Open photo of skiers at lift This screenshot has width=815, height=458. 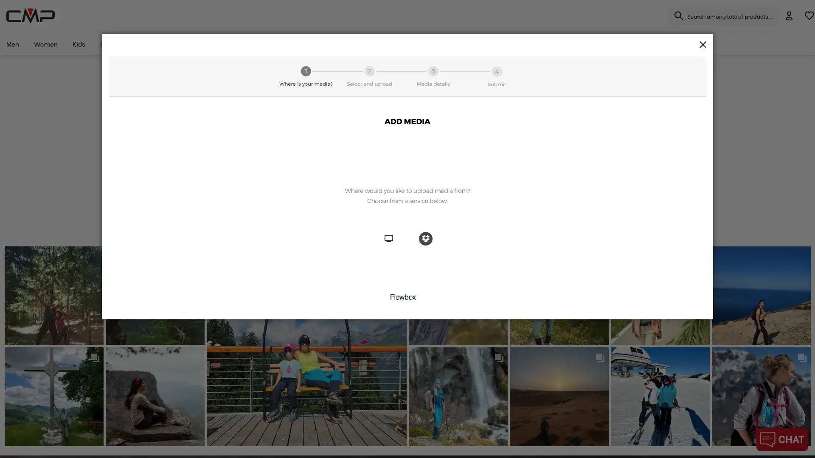660,397
